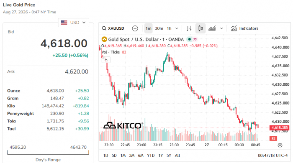Toggle the green market status indicator

coord(189,39)
